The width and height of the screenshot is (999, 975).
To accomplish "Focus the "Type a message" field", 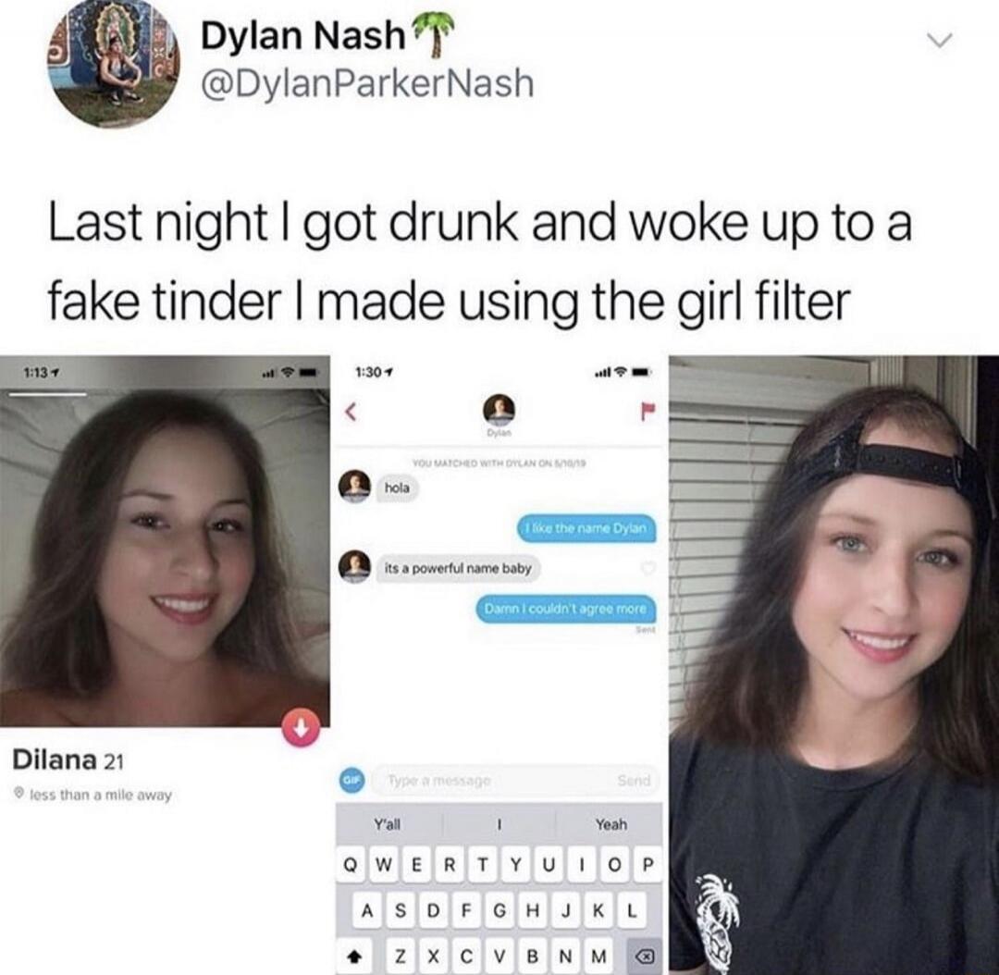I will (490, 780).
